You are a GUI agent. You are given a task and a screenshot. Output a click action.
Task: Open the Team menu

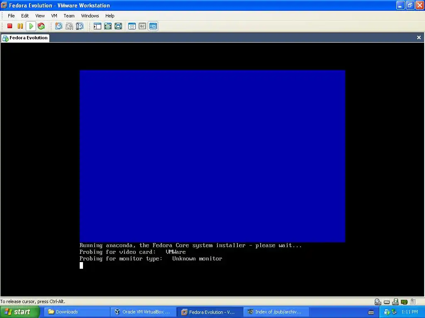(x=69, y=16)
